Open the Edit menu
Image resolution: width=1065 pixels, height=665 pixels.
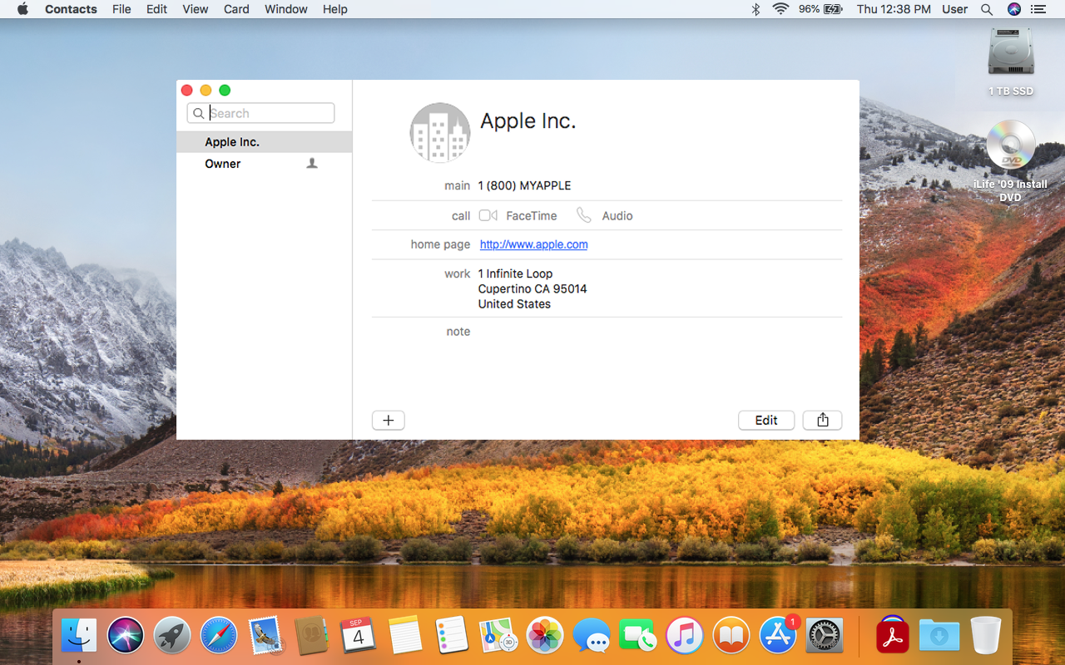pyautogui.click(x=156, y=9)
